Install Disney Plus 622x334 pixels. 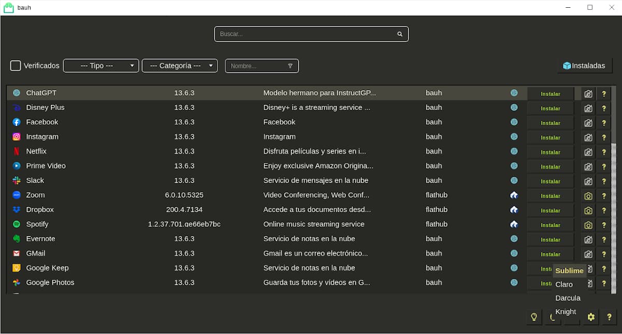coord(550,108)
